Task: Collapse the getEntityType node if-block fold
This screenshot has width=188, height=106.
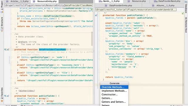Action: [x=11, y=57]
